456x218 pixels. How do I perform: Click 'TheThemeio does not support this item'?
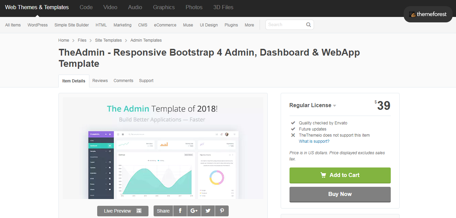(334, 135)
